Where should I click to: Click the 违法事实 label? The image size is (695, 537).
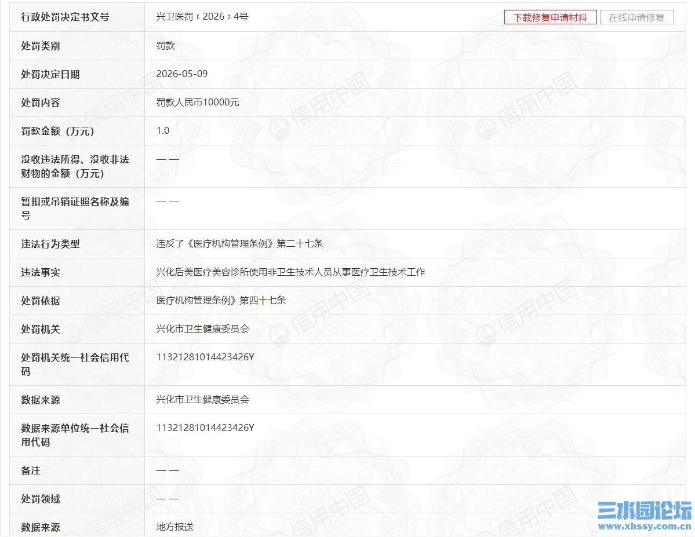[x=41, y=272]
